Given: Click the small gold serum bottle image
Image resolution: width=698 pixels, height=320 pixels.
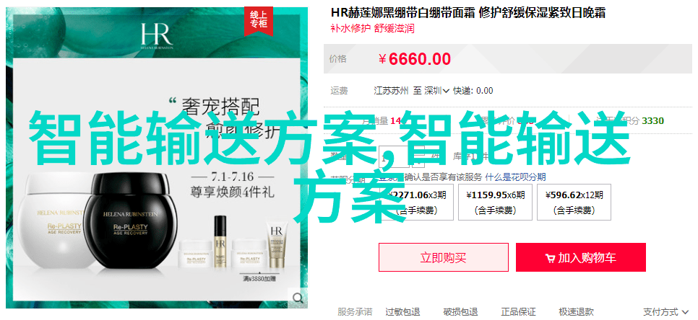Looking at the screenshot, I should point(220,241).
